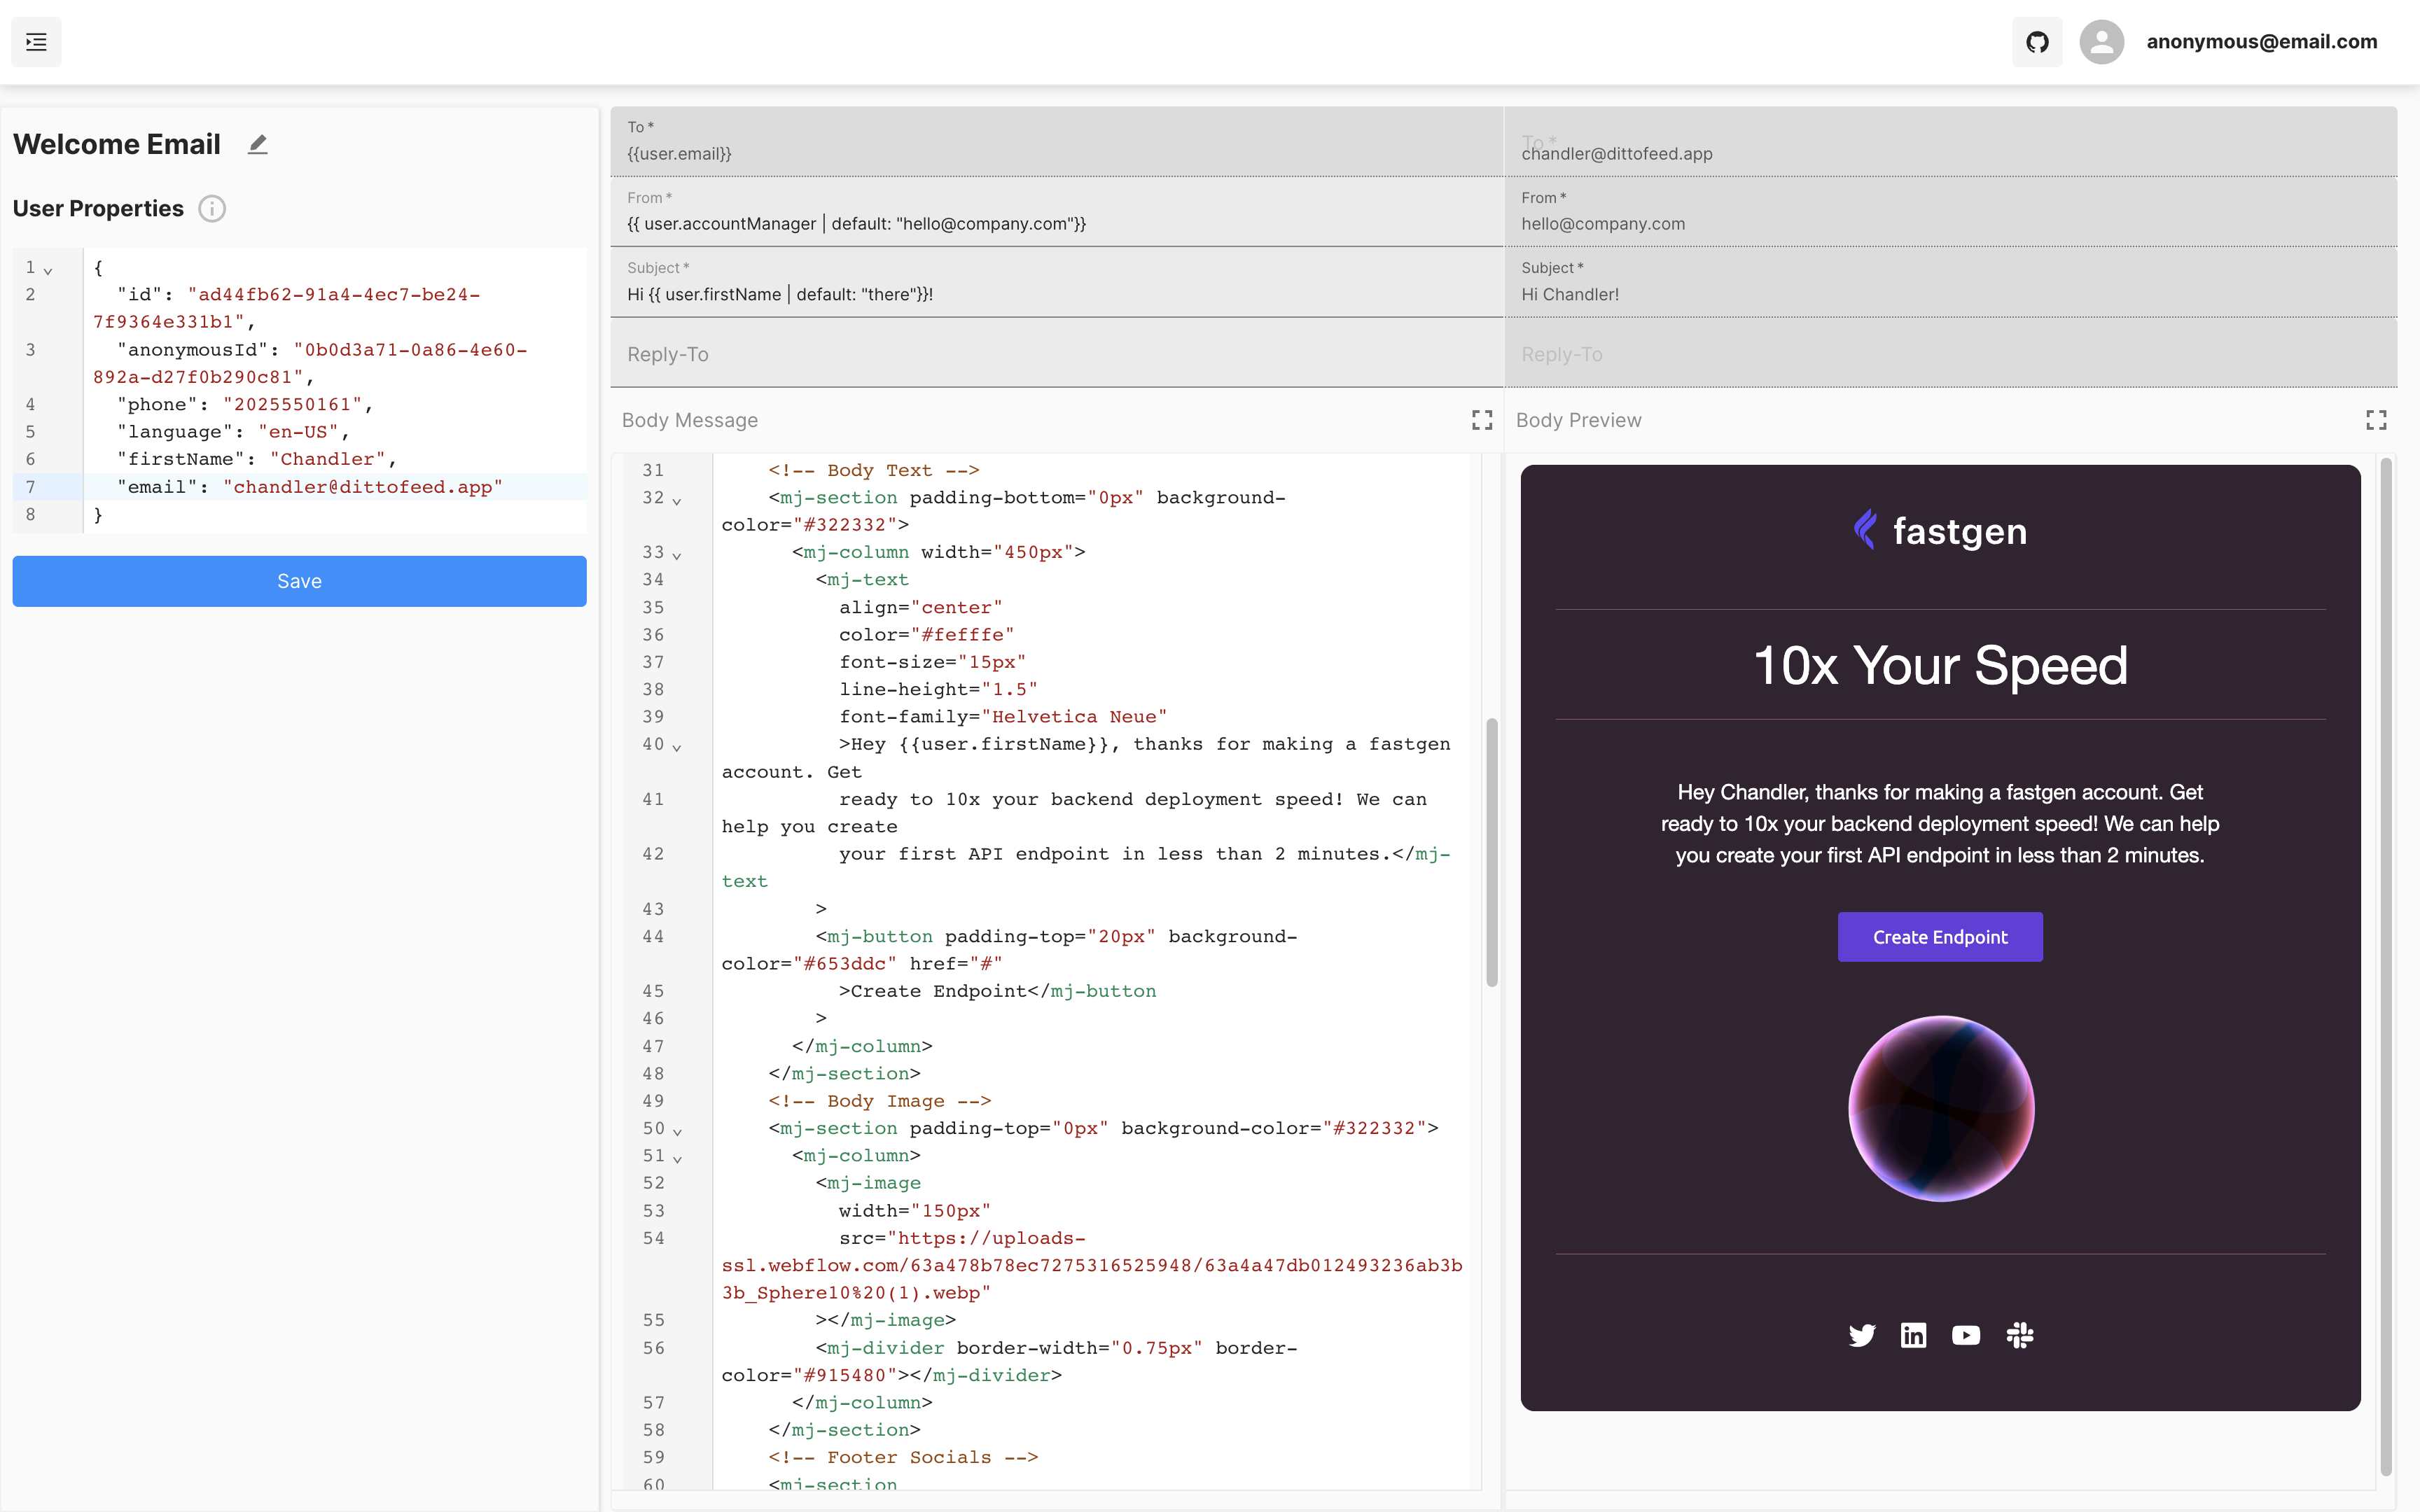The height and width of the screenshot is (1512, 2420).
Task: Collapse JSON fold arrow on line 1
Action: (x=48, y=270)
